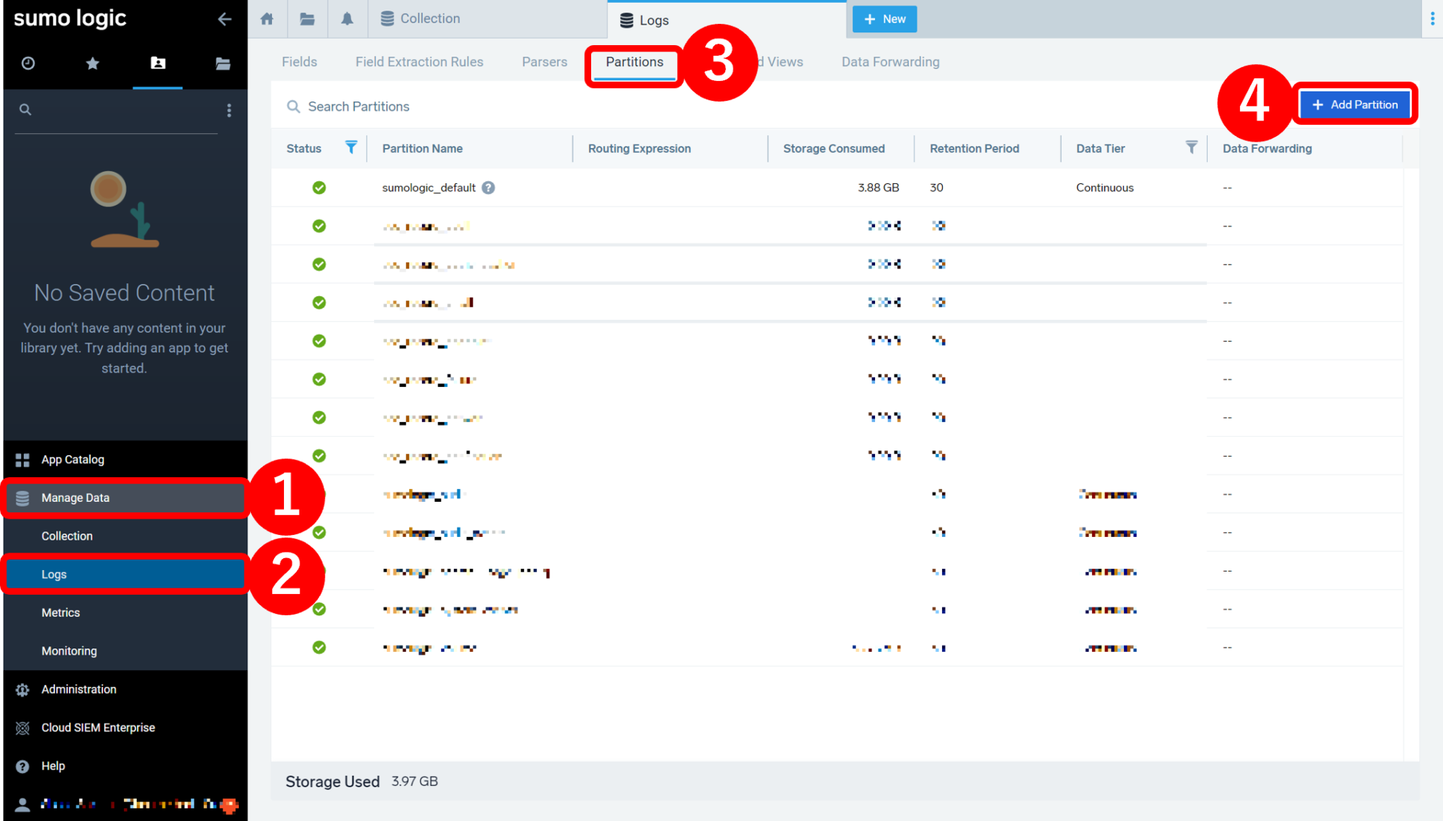1443x821 pixels.
Task: Open the three-dot menu in the library panel
Action: [228, 110]
